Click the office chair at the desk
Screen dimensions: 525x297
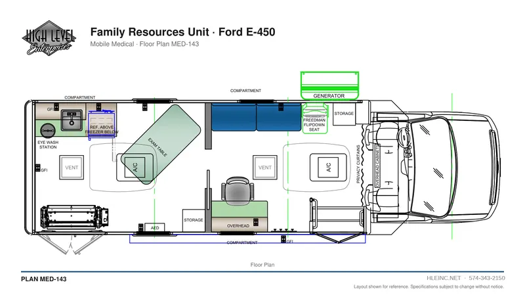237,191
